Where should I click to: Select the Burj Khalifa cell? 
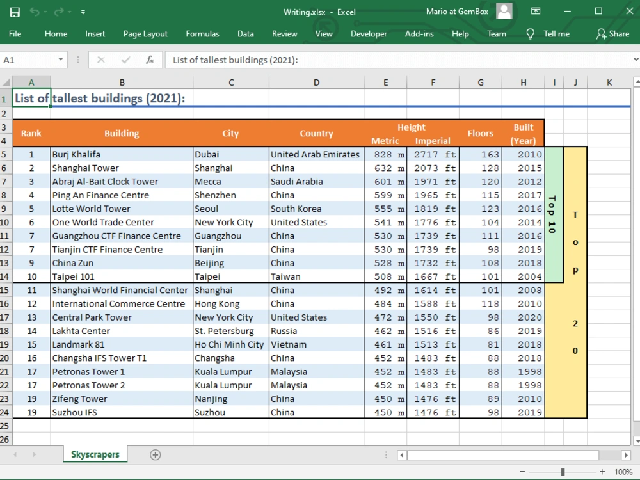(x=122, y=154)
